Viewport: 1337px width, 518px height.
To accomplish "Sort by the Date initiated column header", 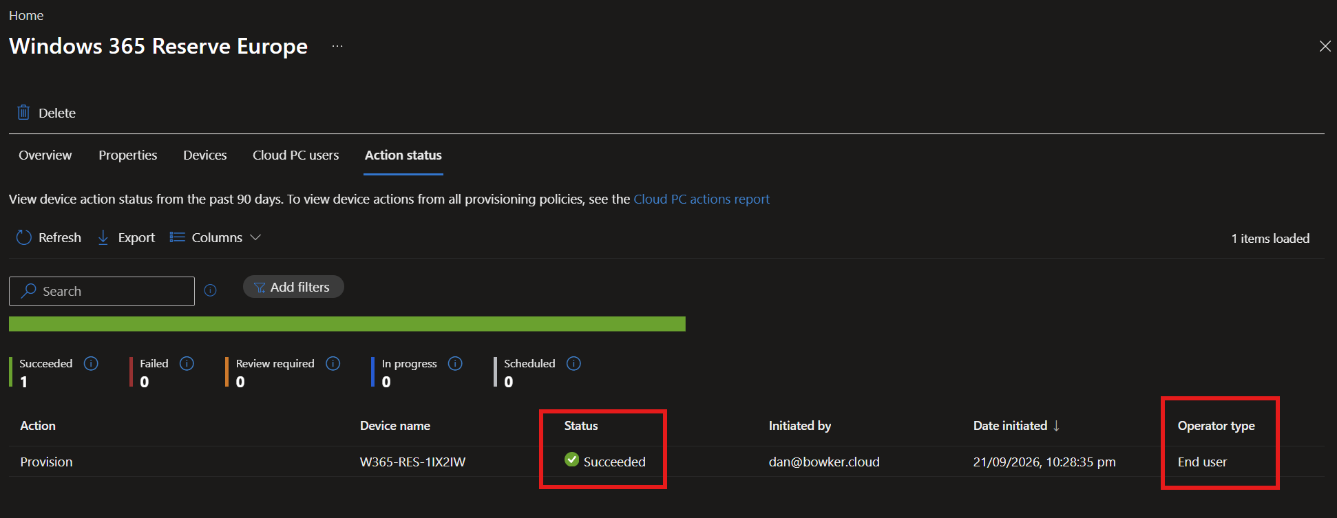I will (x=1010, y=426).
